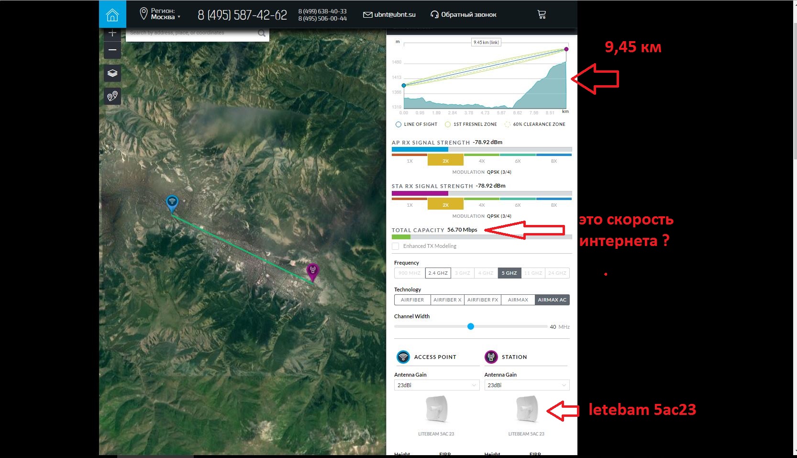Click phone number 8 (495) 506-00-44
Image resolution: width=797 pixels, height=458 pixels.
(x=322, y=19)
